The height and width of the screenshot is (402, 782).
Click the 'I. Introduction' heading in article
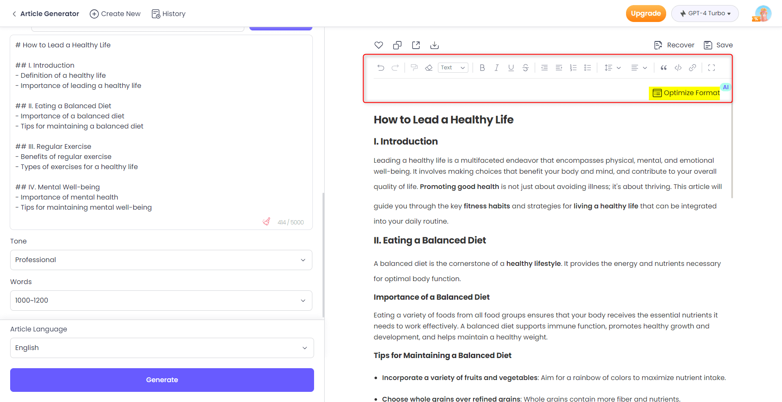(406, 142)
